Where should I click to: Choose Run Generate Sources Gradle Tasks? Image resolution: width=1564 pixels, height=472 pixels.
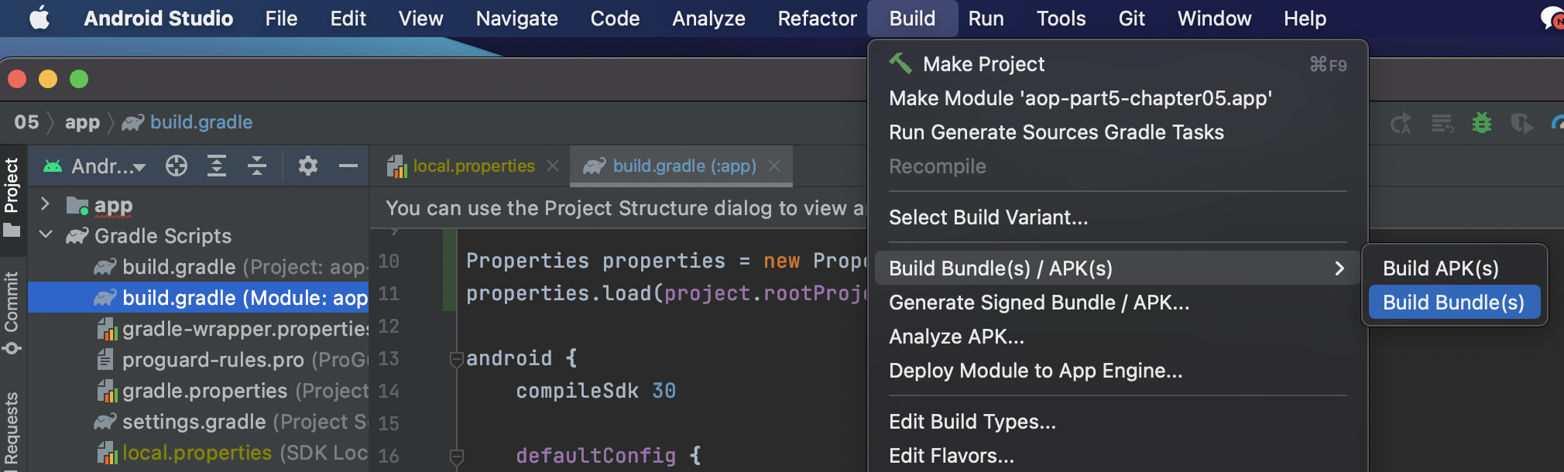[1117, 132]
